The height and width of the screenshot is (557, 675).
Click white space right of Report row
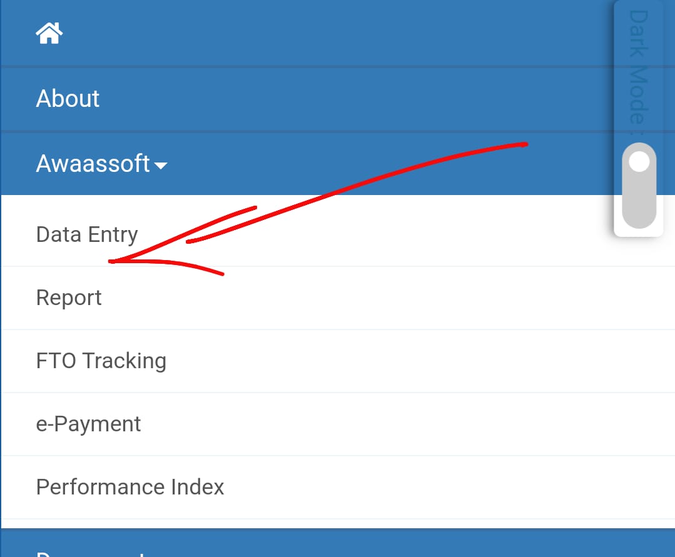point(375,298)
